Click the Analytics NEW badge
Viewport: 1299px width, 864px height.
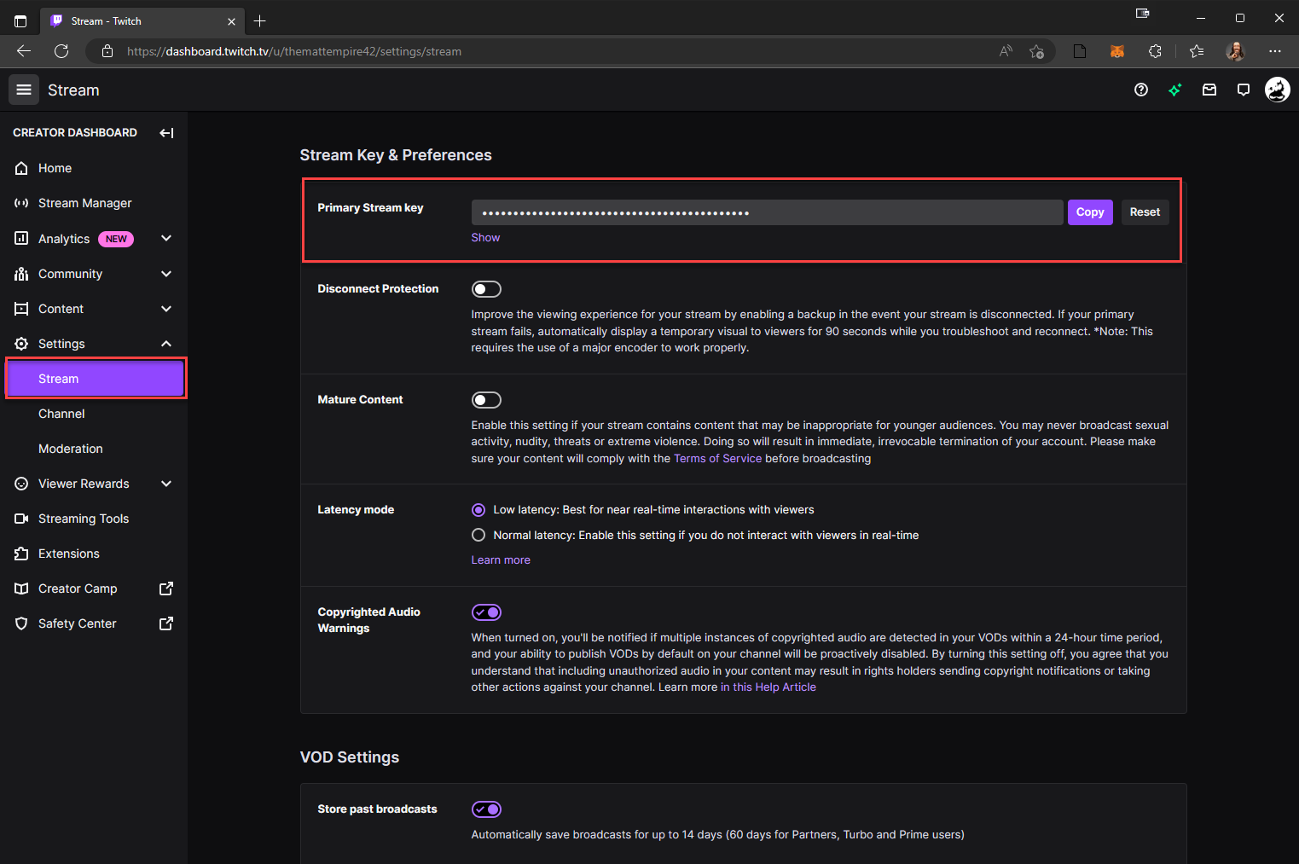pyautogui.click(x=116, y=239)
